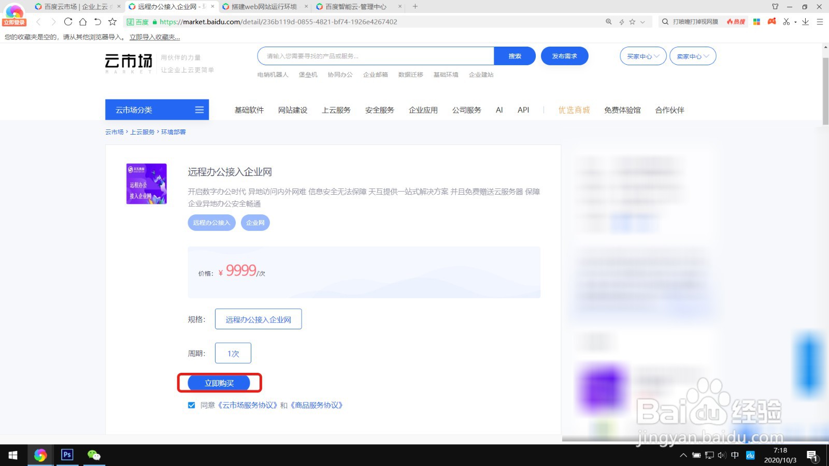
Task: Expand the 卖家中心 dropdown
Action: coord(693,56)
